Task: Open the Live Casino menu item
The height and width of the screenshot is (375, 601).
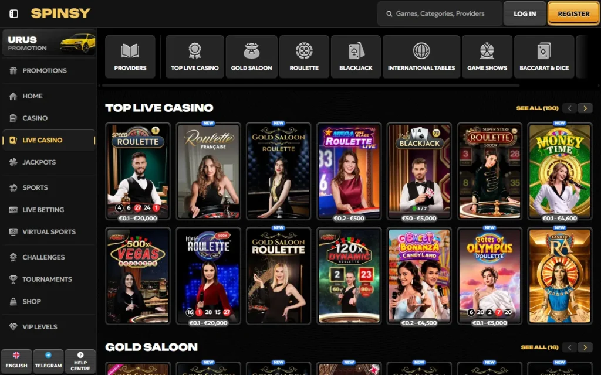Action: coord(49,140)
